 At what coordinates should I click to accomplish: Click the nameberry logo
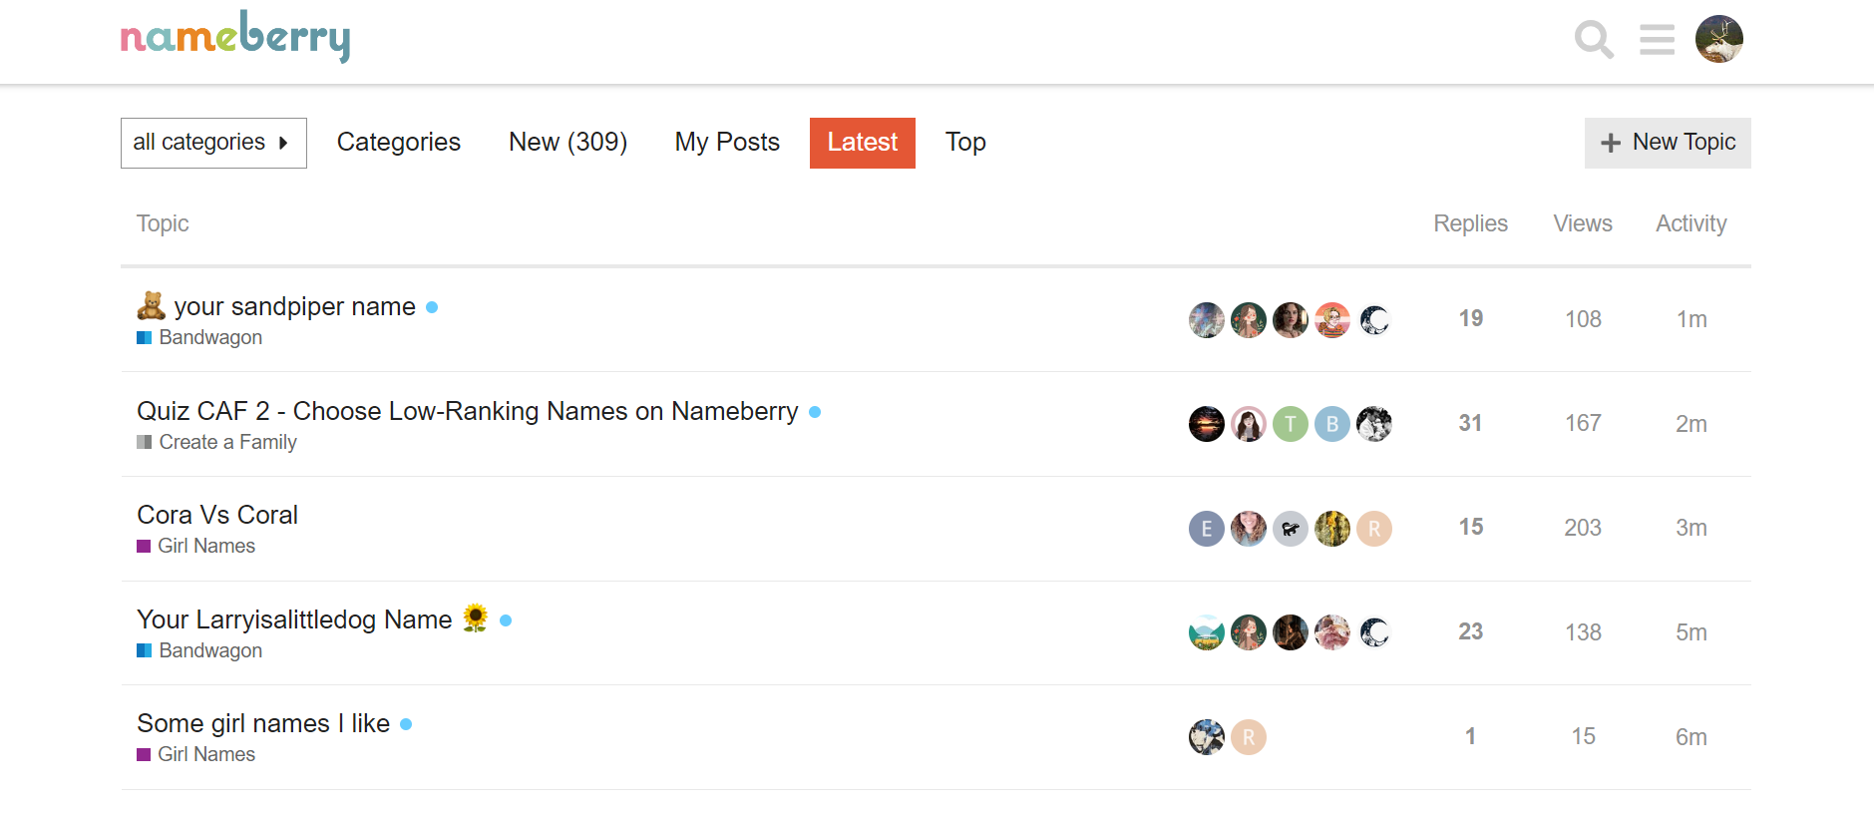coord(235,37)
